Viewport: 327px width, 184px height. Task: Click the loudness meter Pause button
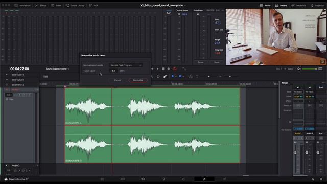[201, 62]
